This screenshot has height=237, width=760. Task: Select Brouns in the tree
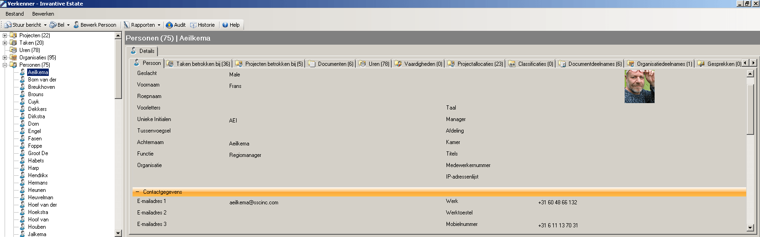click(x=35, y=94)
